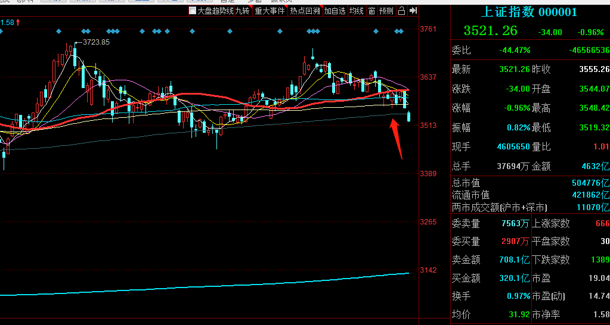Click the 3389 price axis label
Screen dimensions: 610x325
pos(429,174)
